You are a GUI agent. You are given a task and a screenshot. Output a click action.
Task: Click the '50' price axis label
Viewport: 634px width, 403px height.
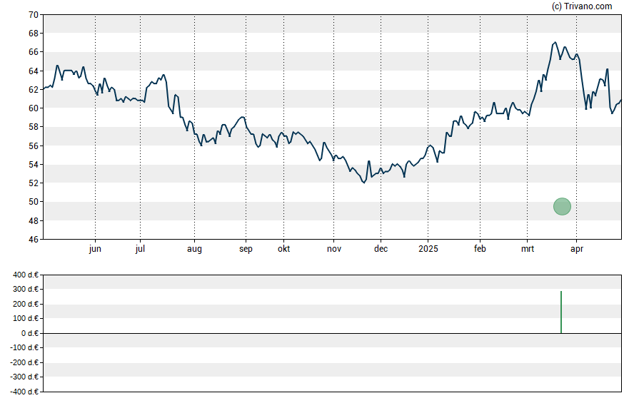point(34,202)
